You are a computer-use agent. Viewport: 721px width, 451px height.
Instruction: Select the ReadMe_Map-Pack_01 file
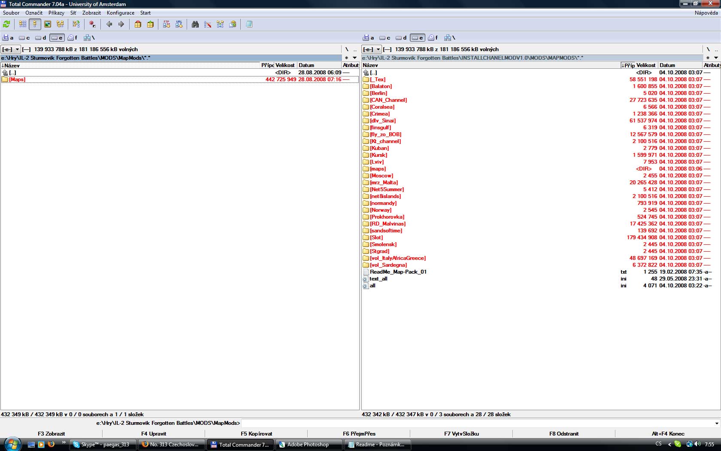coord(541,272)
